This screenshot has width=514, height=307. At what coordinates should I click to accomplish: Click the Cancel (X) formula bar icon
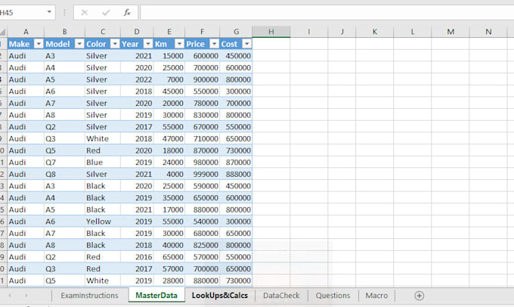pos(85,13)
